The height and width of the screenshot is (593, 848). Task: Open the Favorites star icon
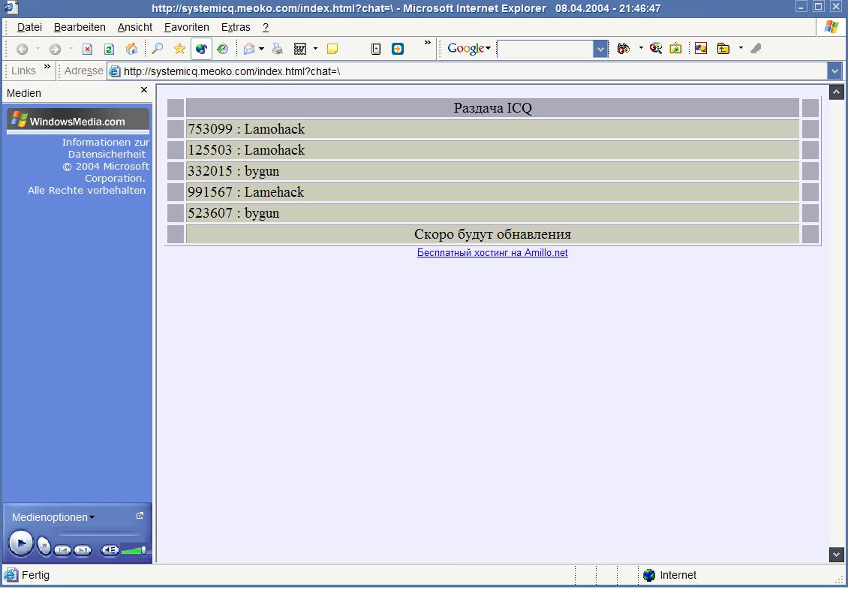pos(179,49)
